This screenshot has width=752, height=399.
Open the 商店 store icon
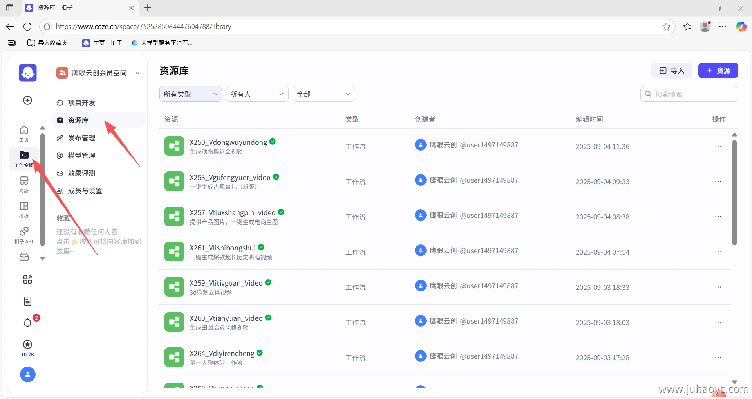click(x=24, y=184)
